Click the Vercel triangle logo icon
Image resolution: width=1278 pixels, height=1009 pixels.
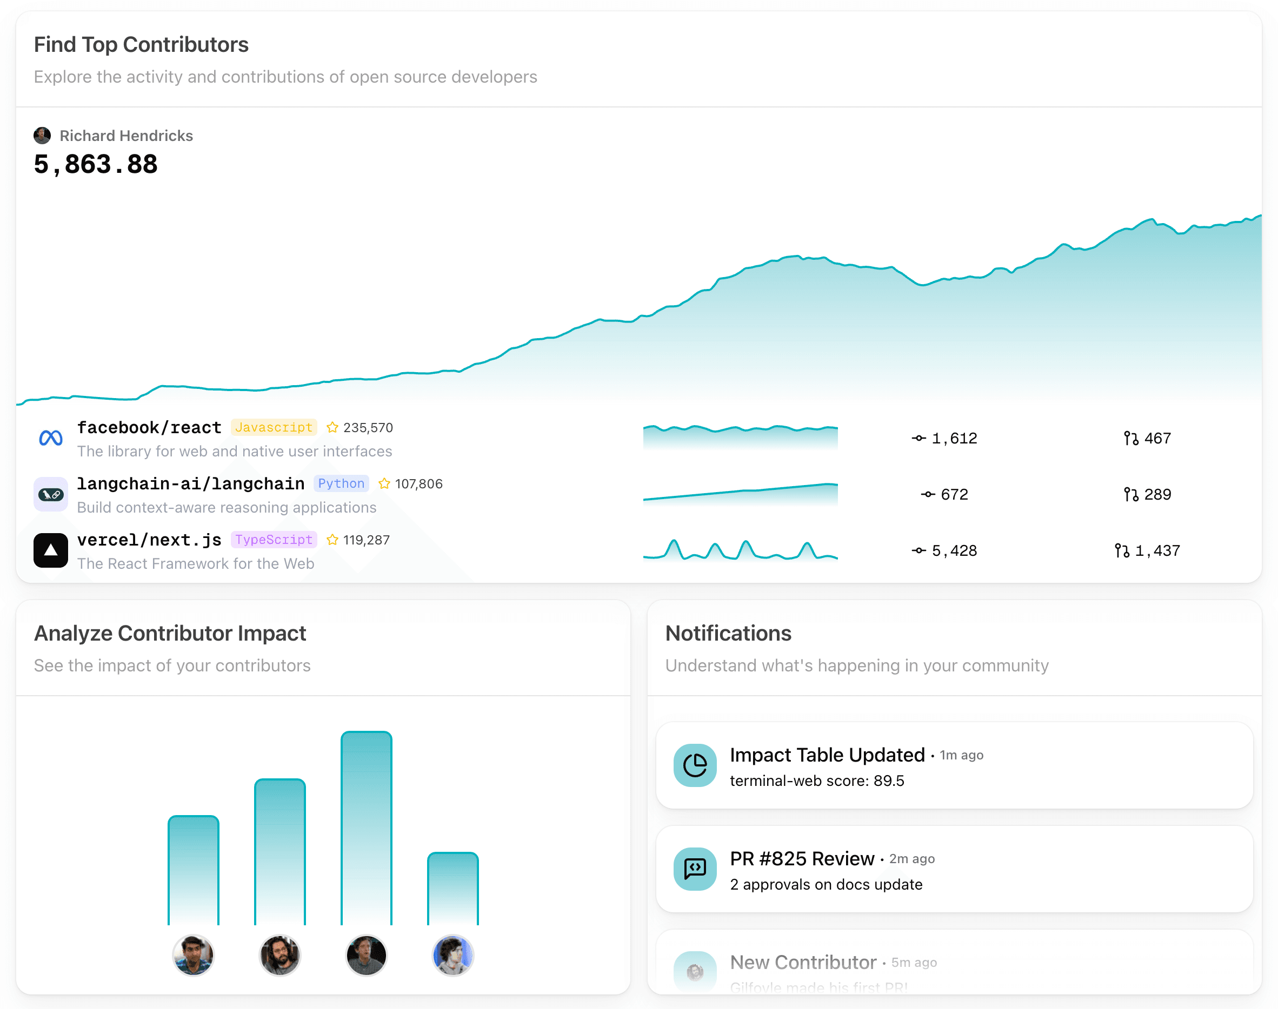51,550
